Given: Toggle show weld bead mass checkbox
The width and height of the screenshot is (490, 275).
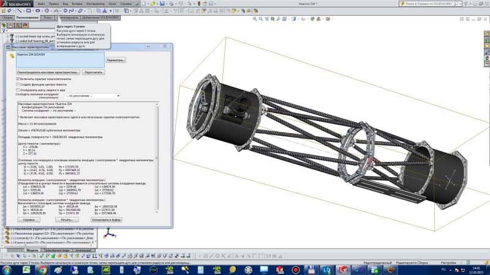Looking at the screenshot, I should point(17,90).
